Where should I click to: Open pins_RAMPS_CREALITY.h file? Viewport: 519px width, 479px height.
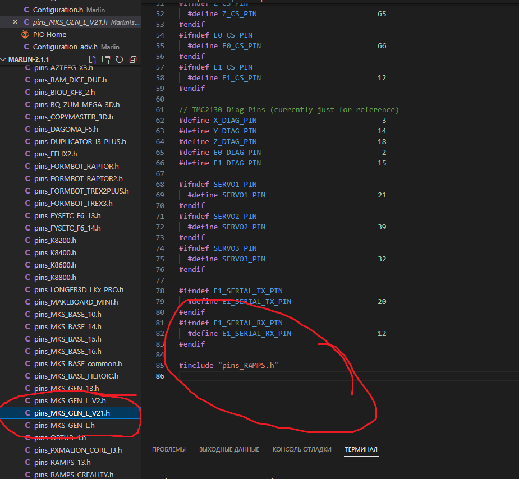coord(74,475)
